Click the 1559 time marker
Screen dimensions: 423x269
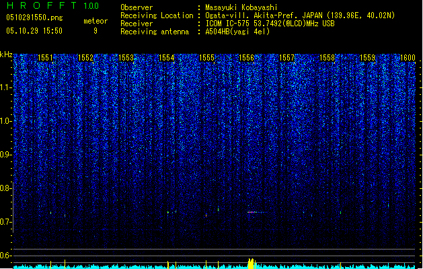point(367,58)
